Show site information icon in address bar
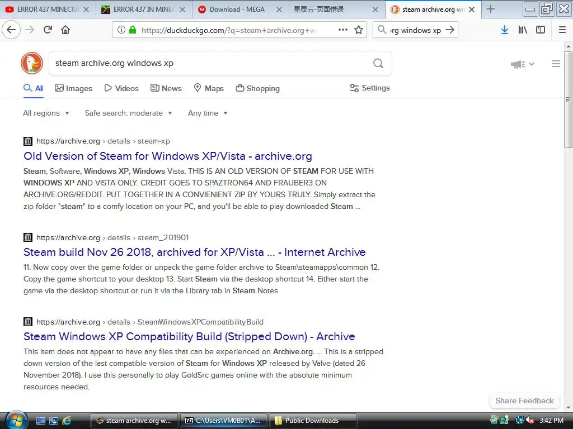 pyautogui.click(x=121, y=30)
